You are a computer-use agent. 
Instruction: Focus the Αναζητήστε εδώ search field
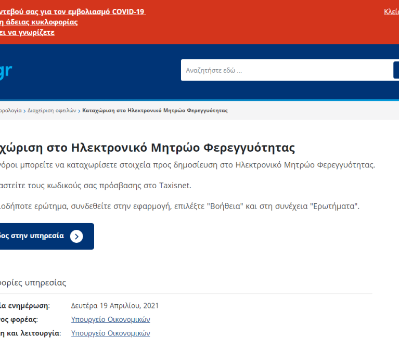point(287,70)
